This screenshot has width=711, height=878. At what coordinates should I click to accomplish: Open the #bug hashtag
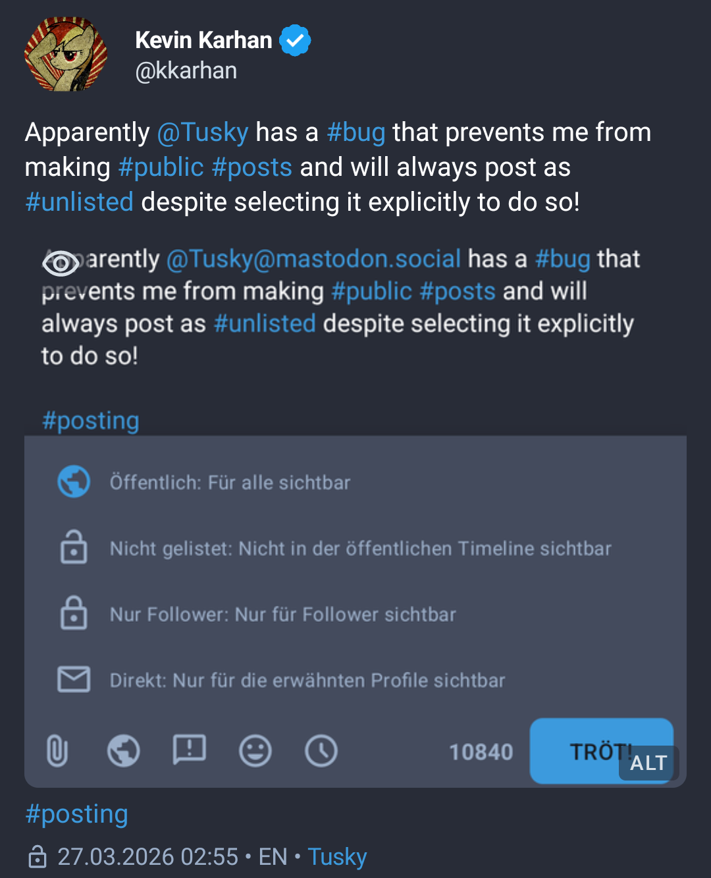(x=355, y=132)
